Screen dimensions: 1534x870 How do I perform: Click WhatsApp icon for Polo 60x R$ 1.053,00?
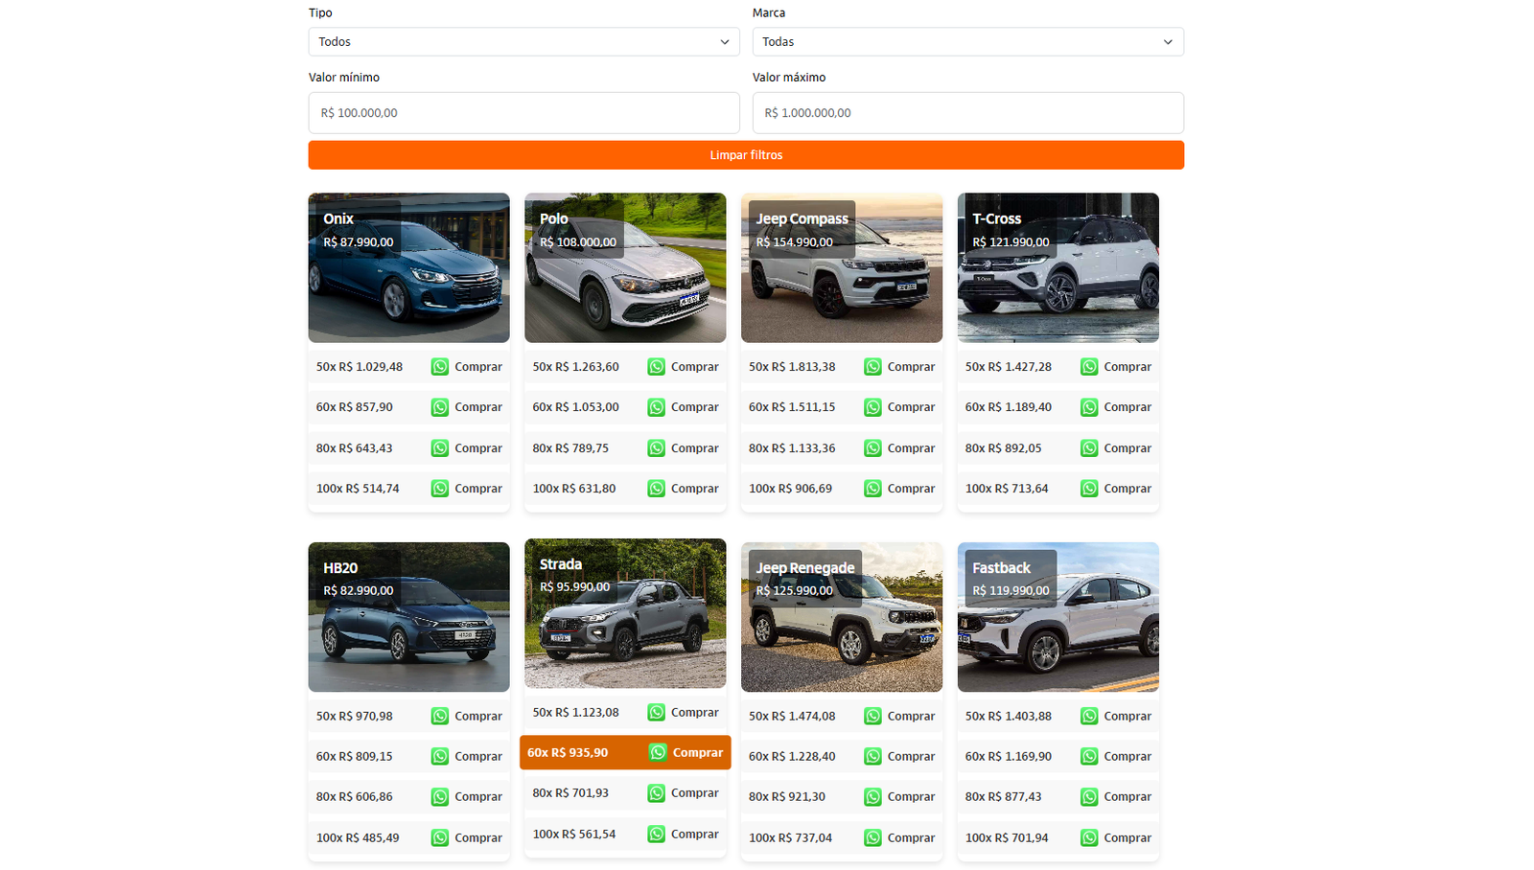click(657, 407)
